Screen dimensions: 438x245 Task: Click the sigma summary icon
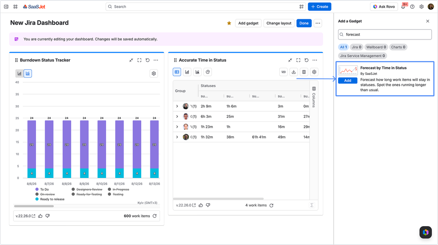pyautogui.click(x=312, y=205)
